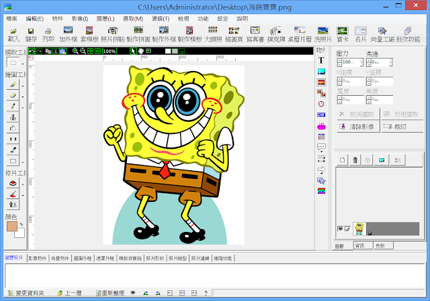
Task: Switch to the 色板 swatches tab
Action: [x=384, y=245]
